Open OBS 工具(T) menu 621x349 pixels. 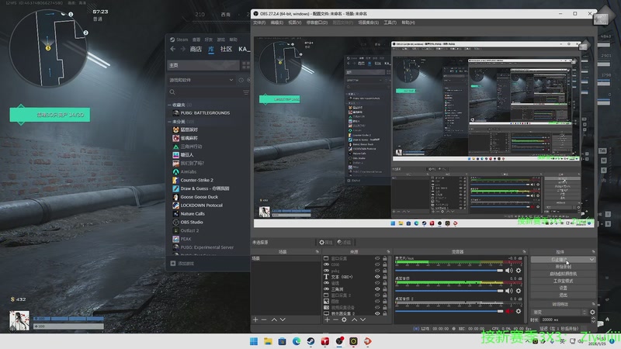point(390,22)
